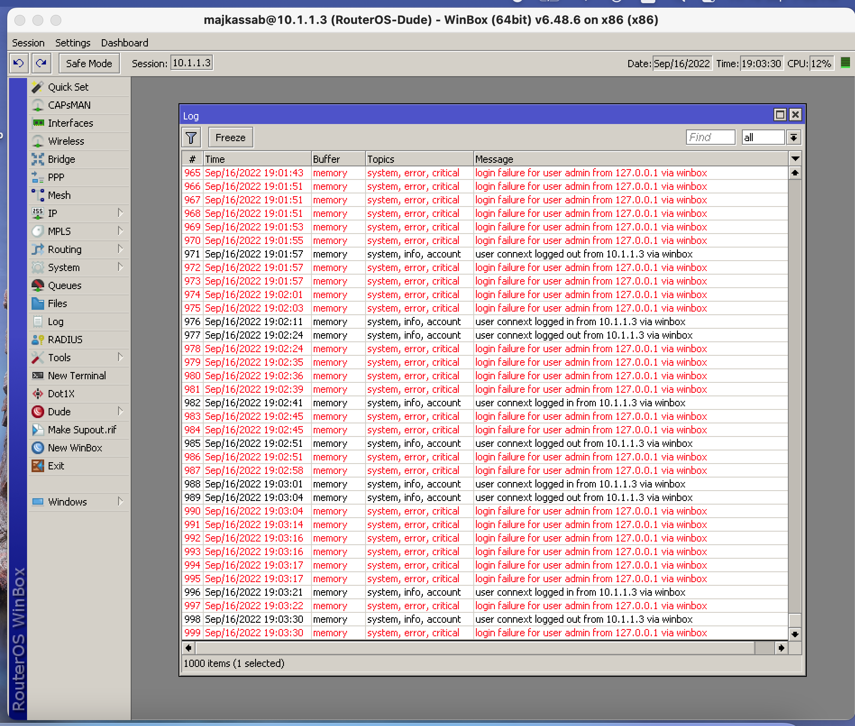Click the undo arrow icon in toolbar
Screen dimensions: 855x726
(18, 63)
